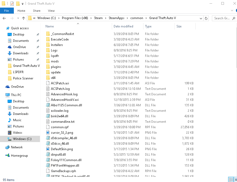This screenshot has height=182, width=237.
Task: Go up one folder level
Action: coord(24,18)
